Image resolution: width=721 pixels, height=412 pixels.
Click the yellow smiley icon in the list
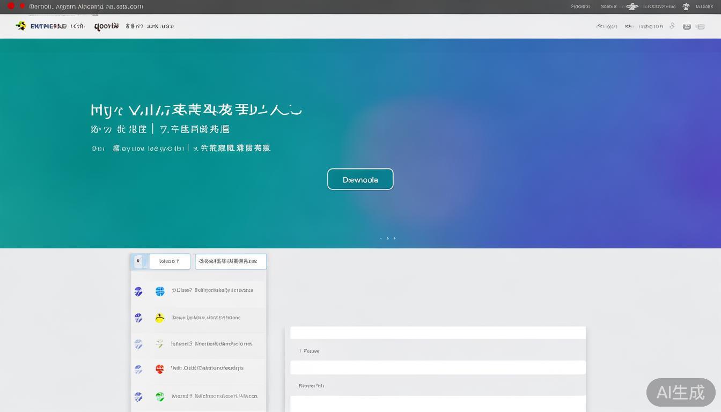tap(159, 318)
